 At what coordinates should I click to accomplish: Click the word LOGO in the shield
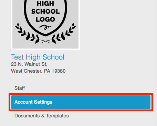pos(45,19)
